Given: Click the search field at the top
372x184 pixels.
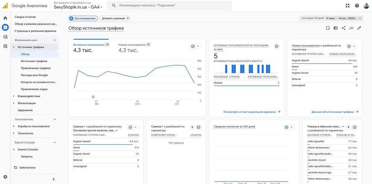Looking at the screenshot, I should 169,6.
